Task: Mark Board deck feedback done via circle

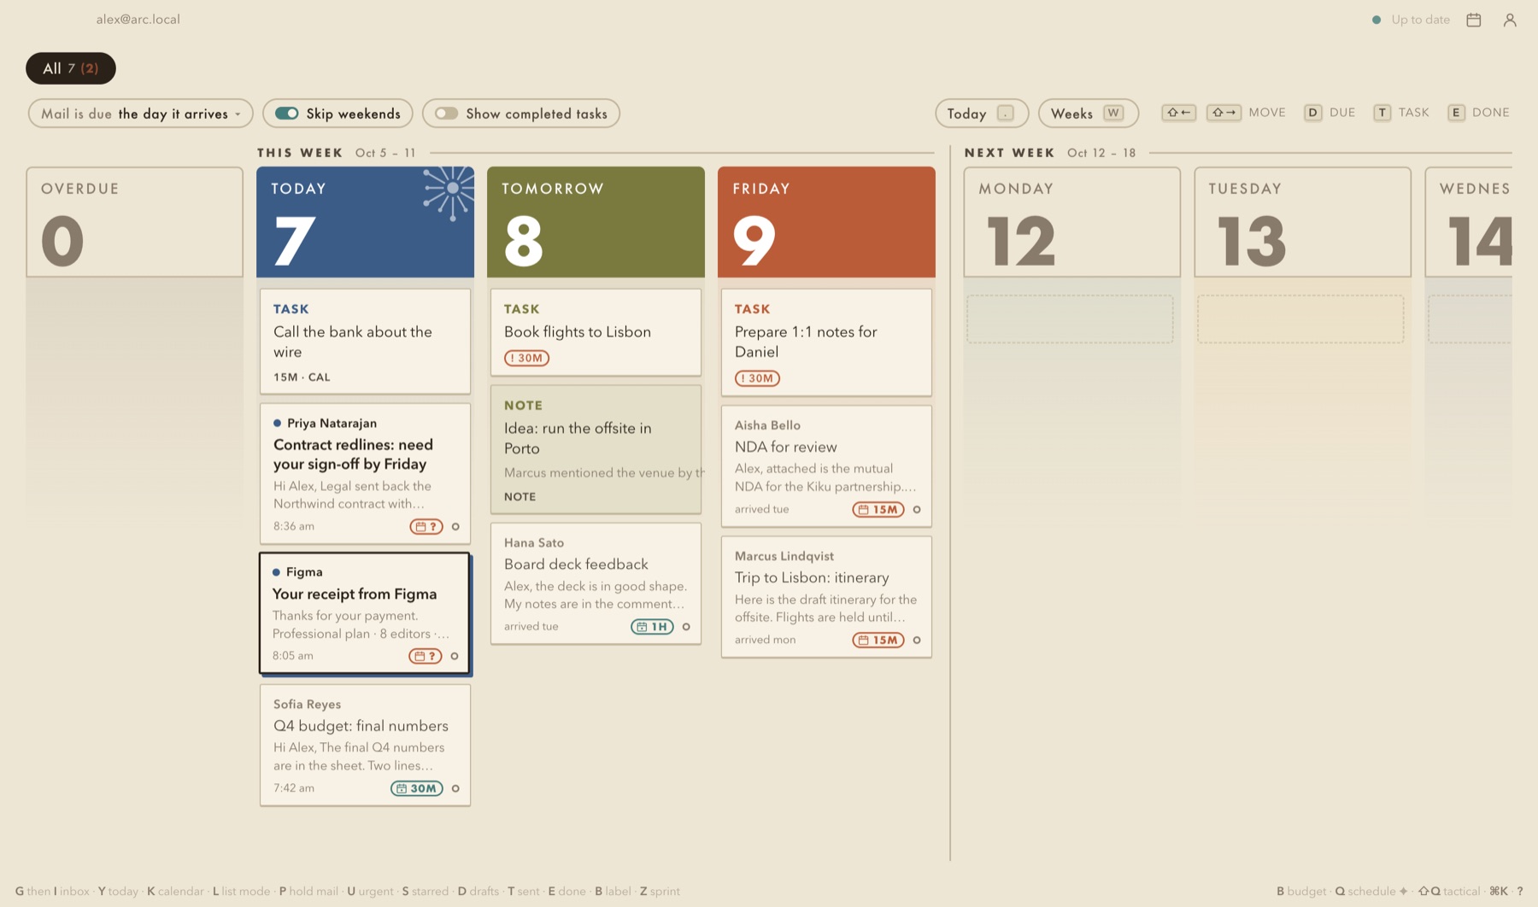Action: 686,627
